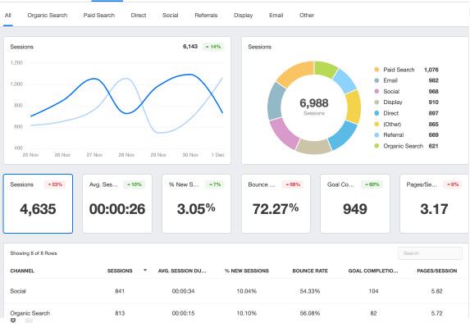Viewport: 470px width, 323px height.
Task: Click the 14% increase badge
Action: pos(213,47)
